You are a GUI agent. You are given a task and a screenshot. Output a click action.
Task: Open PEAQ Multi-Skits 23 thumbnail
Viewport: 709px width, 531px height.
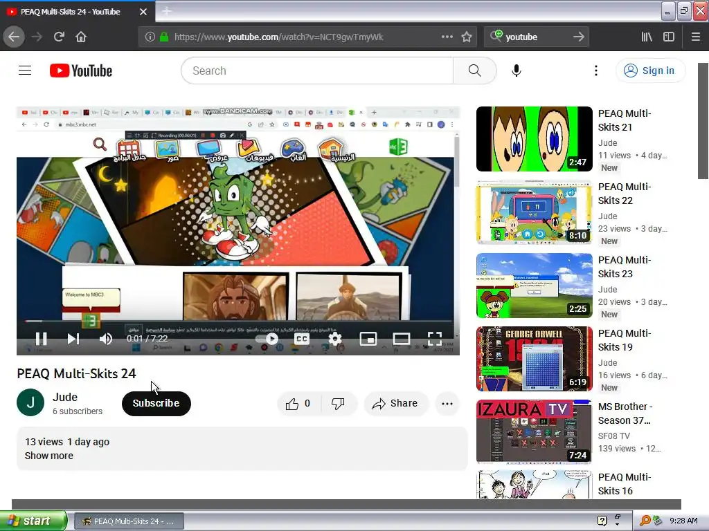534,286
